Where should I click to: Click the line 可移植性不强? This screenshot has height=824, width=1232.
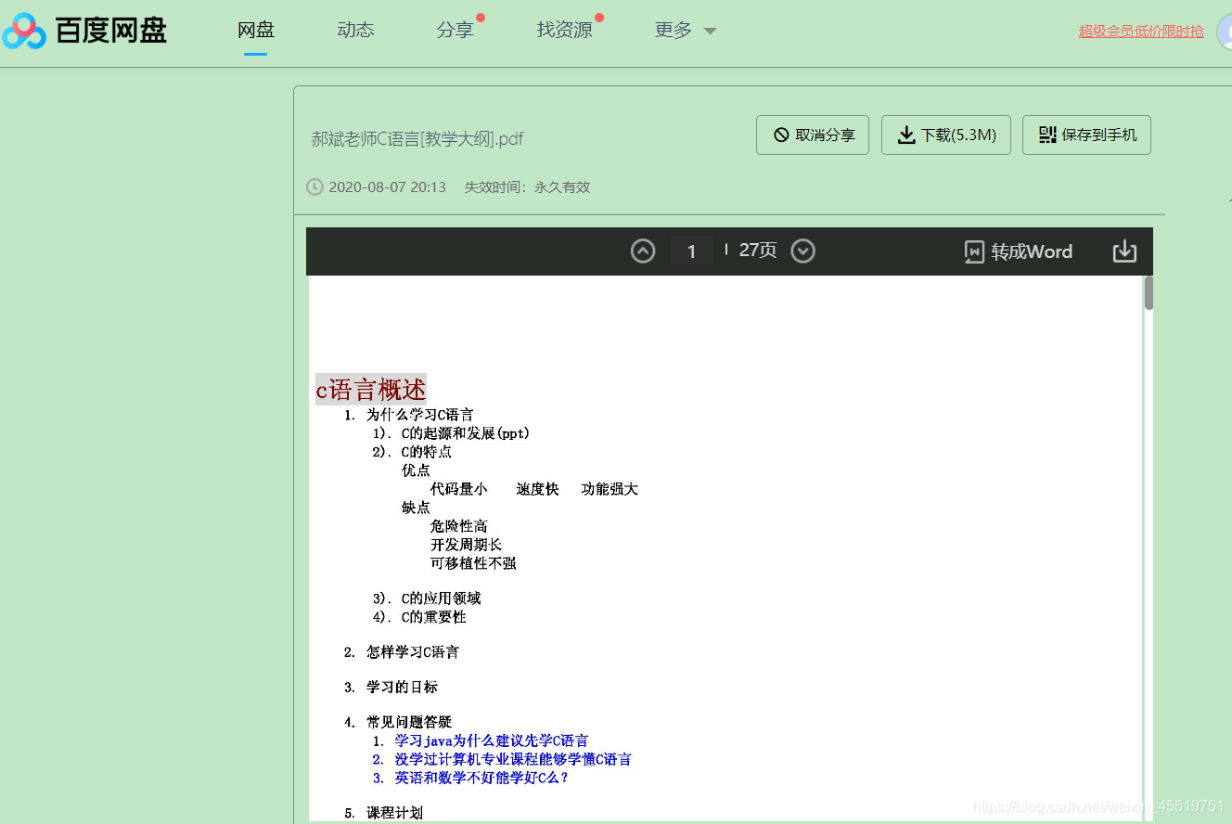(x=473, y=563)
